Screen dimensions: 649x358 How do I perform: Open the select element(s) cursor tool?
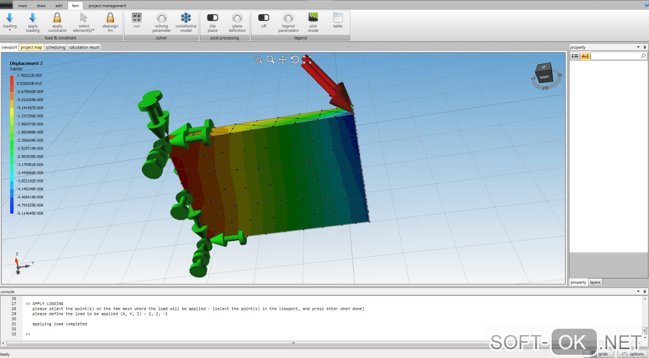[x=83, y=22]
